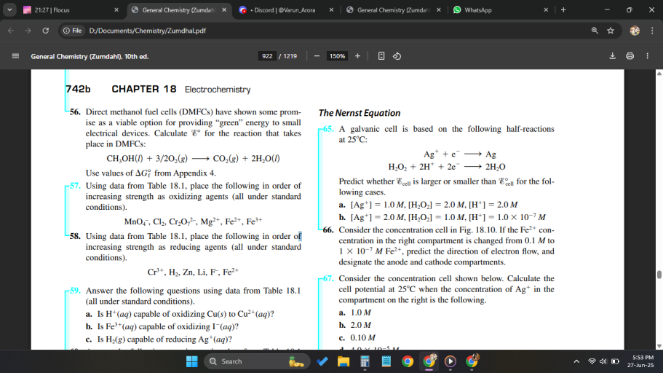
Task: Open the Chrome three-dot menu
Action: pyautogui.click(x=652, y=31)
